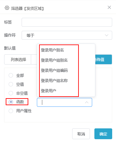
Task: Open the 操作符 dropdown showing 等于
Action: [67, 35]
